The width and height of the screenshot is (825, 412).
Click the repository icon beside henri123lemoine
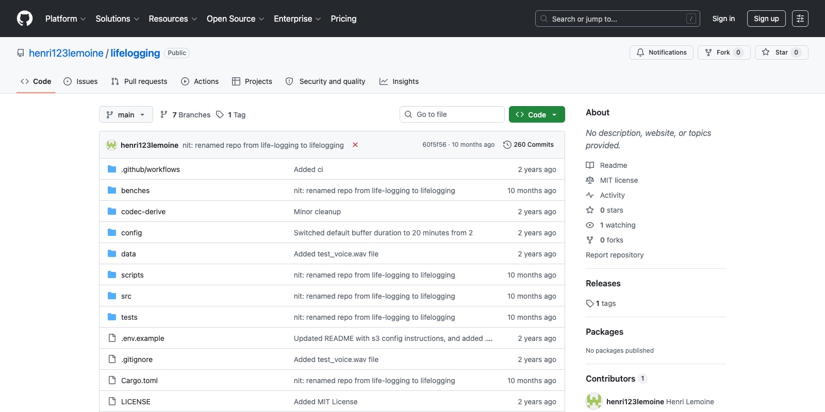point(21,53)
